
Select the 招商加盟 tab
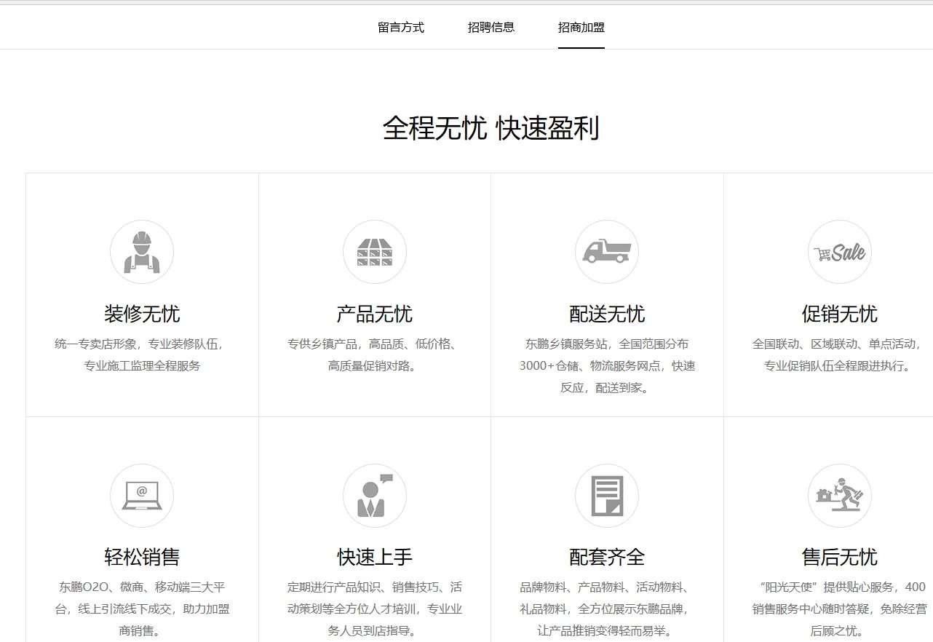pos(581,26)
